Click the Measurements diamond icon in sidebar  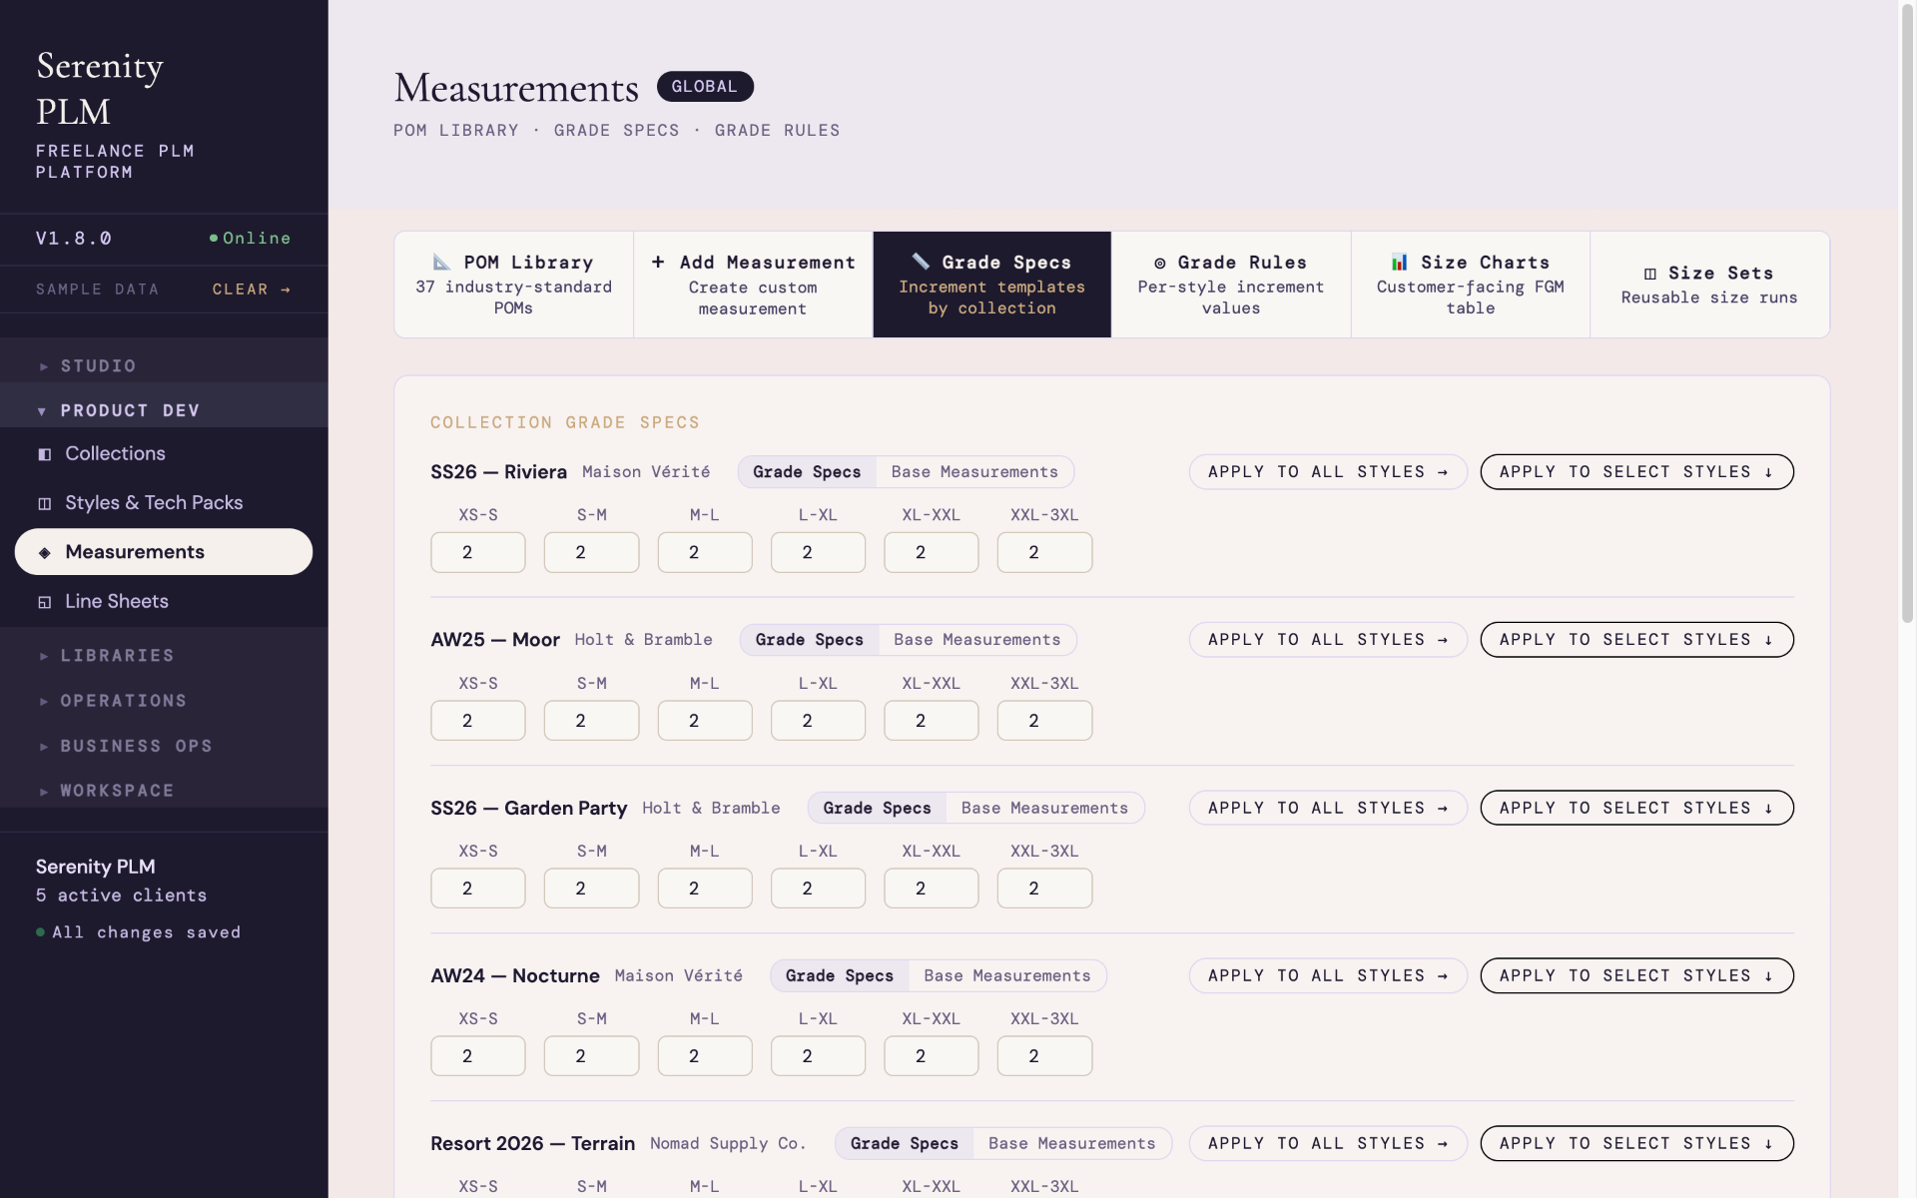coord(45,552)
